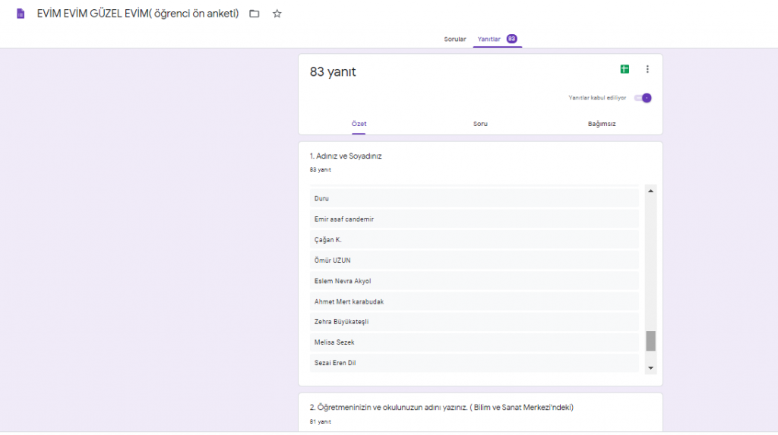Switch to the Soru view tab

480,124
